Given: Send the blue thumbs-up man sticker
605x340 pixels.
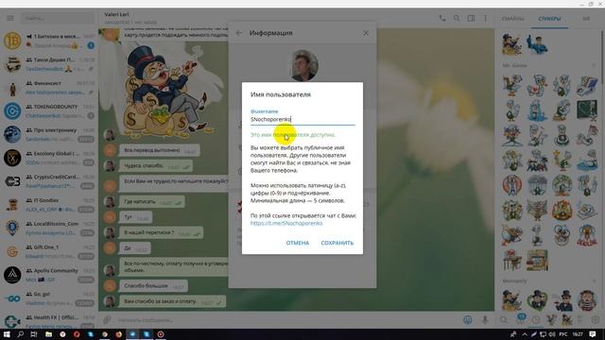Looking at the screenshot, I should coord(537,44).
